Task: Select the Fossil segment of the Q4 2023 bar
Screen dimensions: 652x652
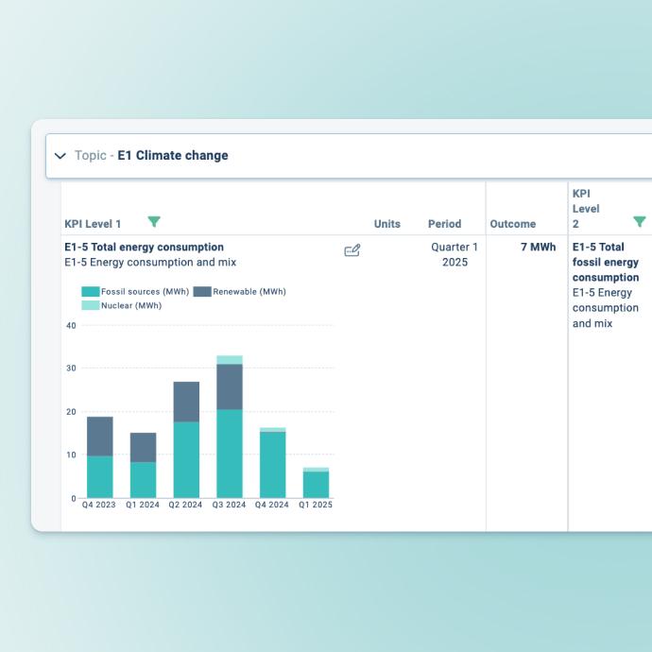Action: point(100,477)
